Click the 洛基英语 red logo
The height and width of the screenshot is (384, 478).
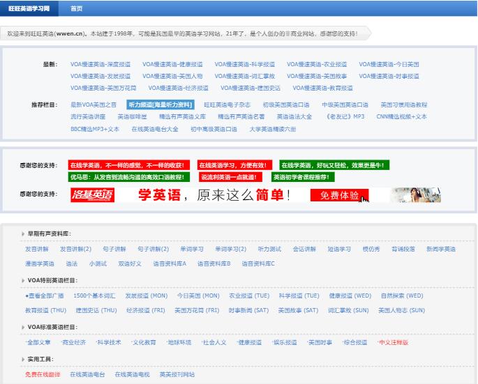coord(92,195)
